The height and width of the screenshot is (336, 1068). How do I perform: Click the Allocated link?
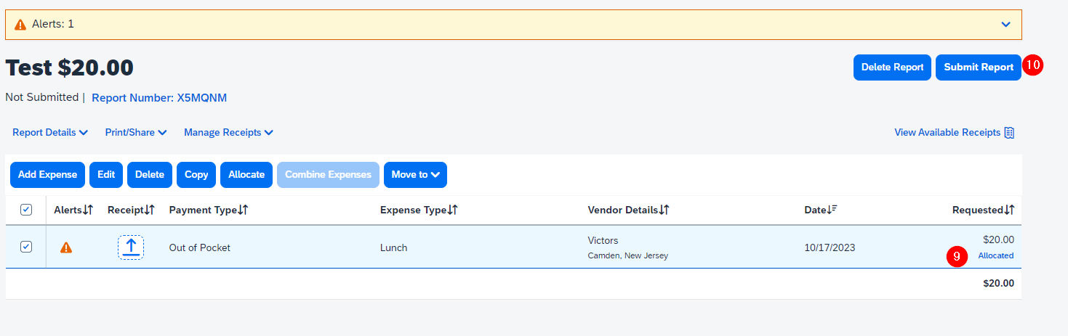pyautogui.click(x=995, y=255)
